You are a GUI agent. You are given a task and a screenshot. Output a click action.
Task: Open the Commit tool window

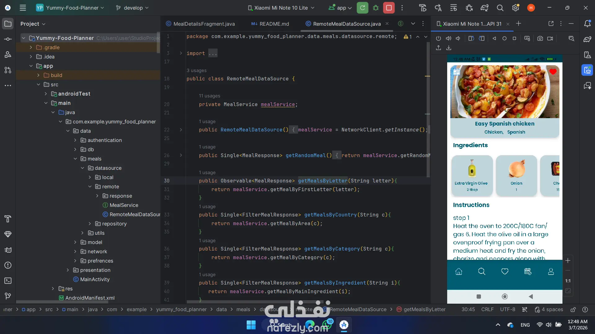8,39
